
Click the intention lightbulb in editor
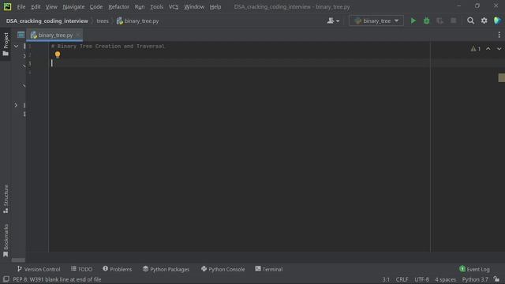pyautogui.click(x=58, y=54)
